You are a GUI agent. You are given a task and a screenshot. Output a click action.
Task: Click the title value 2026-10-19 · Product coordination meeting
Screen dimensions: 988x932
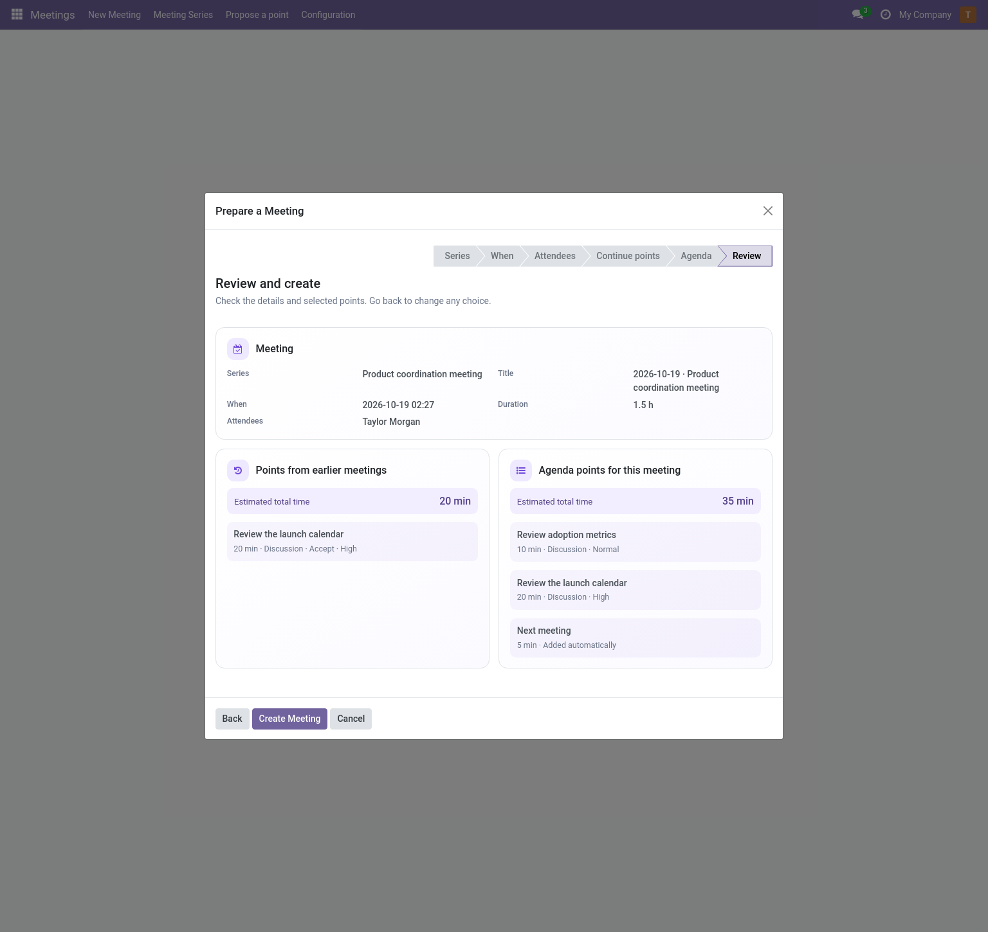[x=676, y=381]
